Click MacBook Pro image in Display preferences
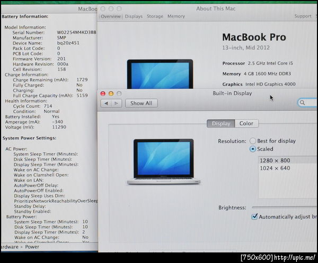The height and width of the screenshot is (263, 318). pos(163,162)
